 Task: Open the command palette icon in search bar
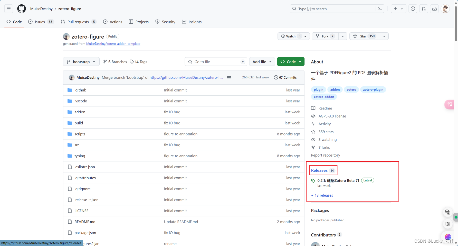380,9
